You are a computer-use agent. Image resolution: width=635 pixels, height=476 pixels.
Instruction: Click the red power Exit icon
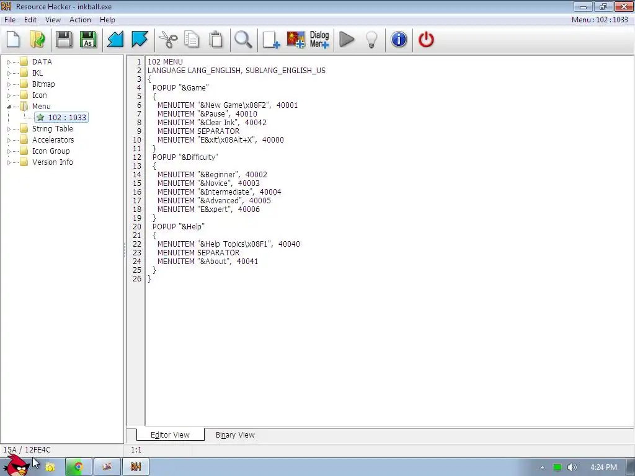[x=426, y=40]
